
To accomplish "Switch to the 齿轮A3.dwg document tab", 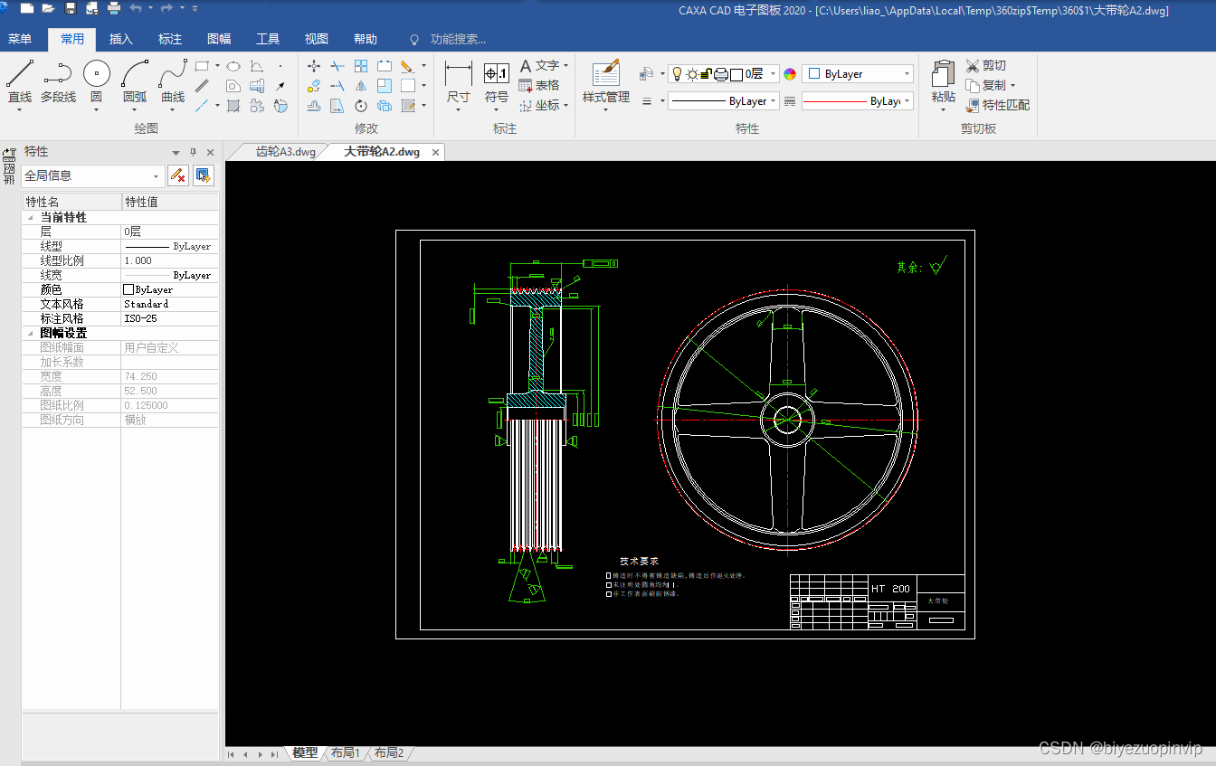I will (x=285, y=152).
